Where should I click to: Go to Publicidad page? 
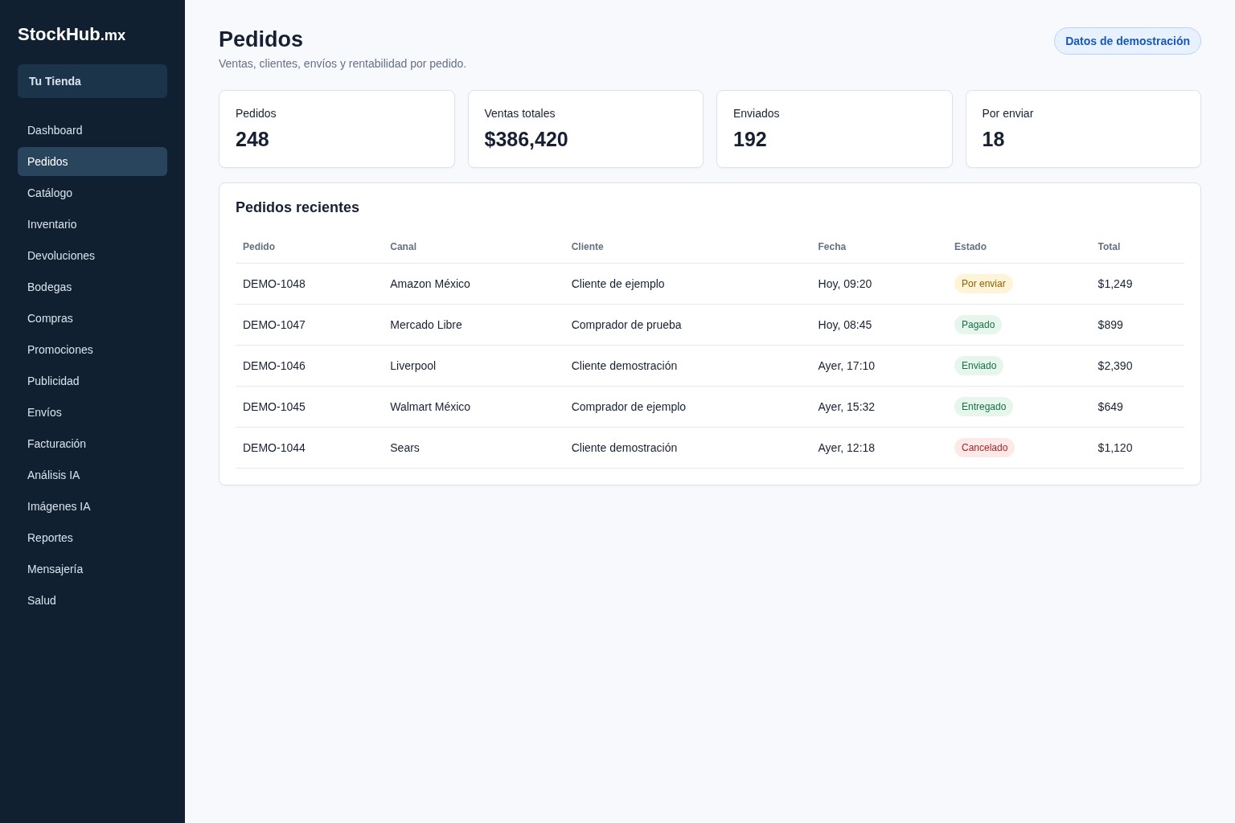[x=92, y=381]
